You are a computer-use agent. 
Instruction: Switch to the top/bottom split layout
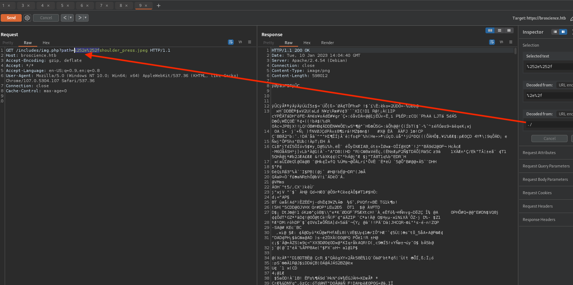click(500, 30)
